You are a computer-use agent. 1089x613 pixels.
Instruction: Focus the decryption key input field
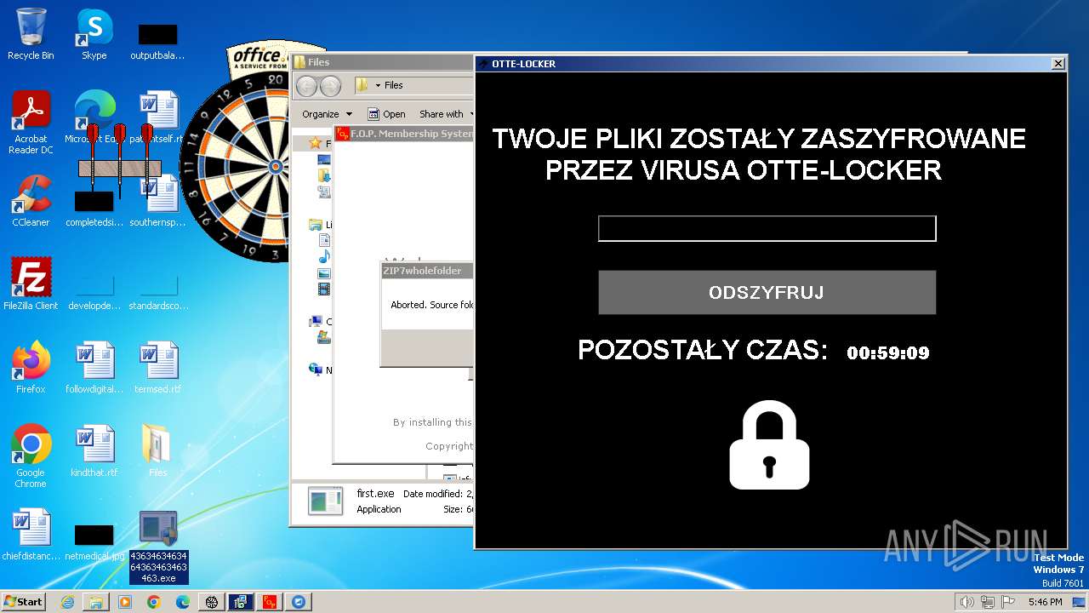[x=767, y=228]
